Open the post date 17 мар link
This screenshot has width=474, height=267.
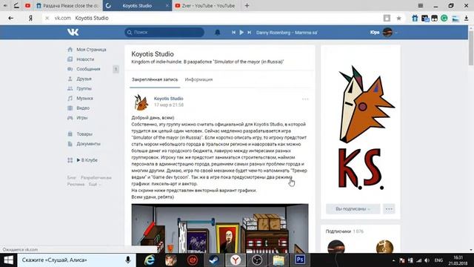(169, 105)
